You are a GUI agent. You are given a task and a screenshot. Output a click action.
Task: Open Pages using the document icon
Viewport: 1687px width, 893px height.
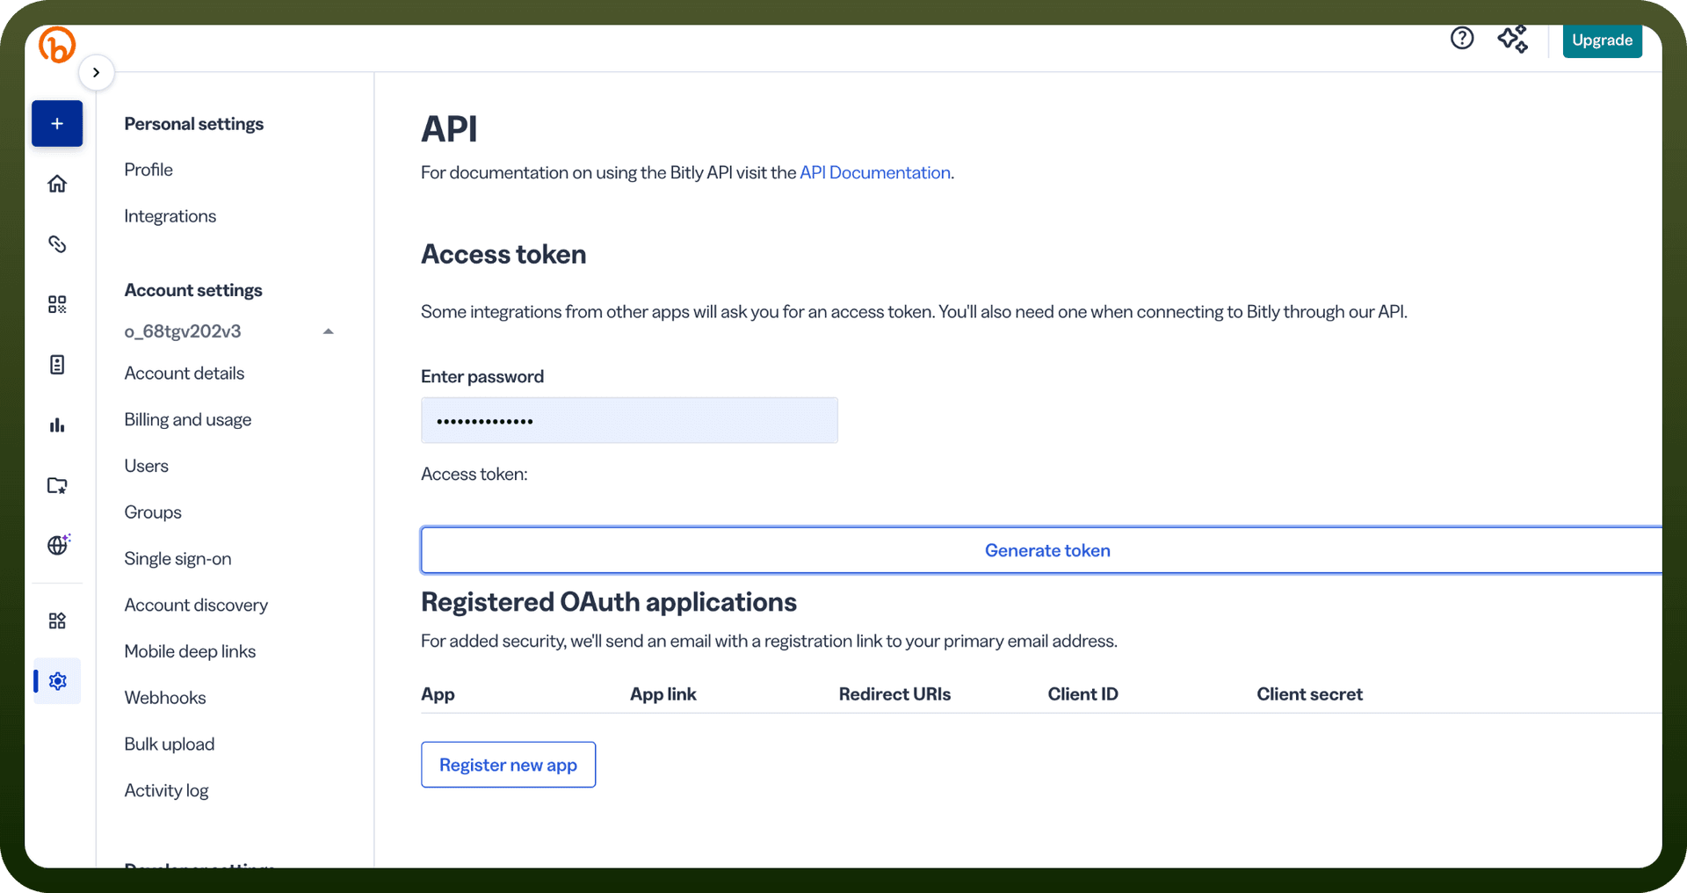coord(57,365)
